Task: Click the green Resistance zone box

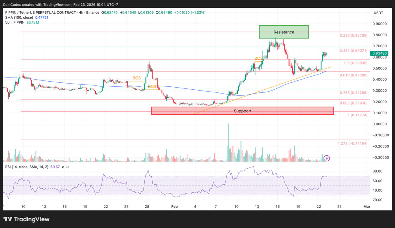Action: coord(284,32)
